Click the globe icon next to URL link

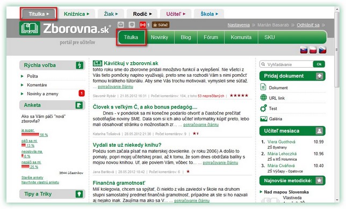tap(263, 97)
